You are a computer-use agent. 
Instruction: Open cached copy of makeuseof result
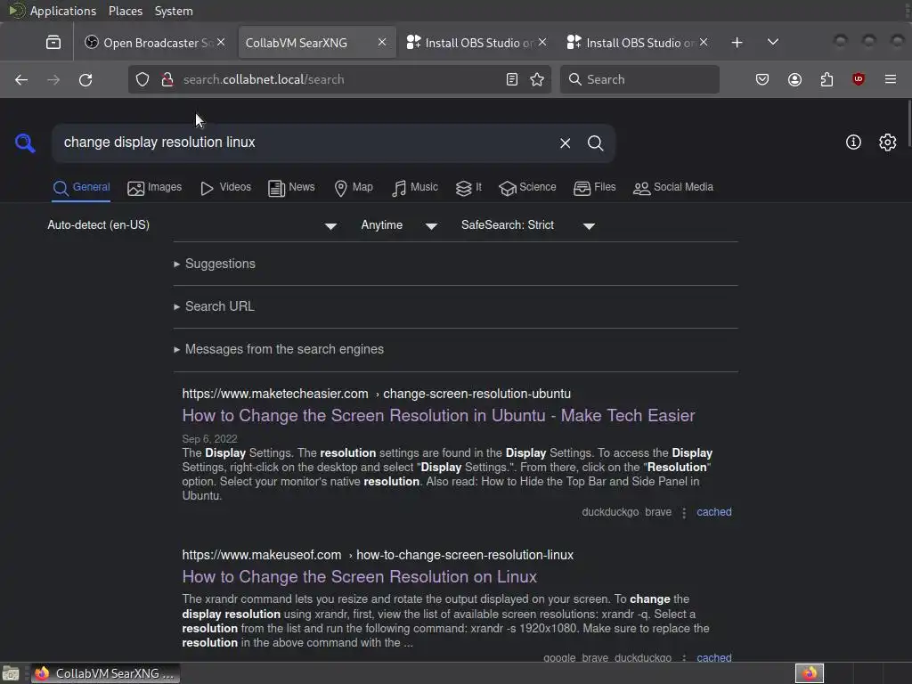point(714,657)
